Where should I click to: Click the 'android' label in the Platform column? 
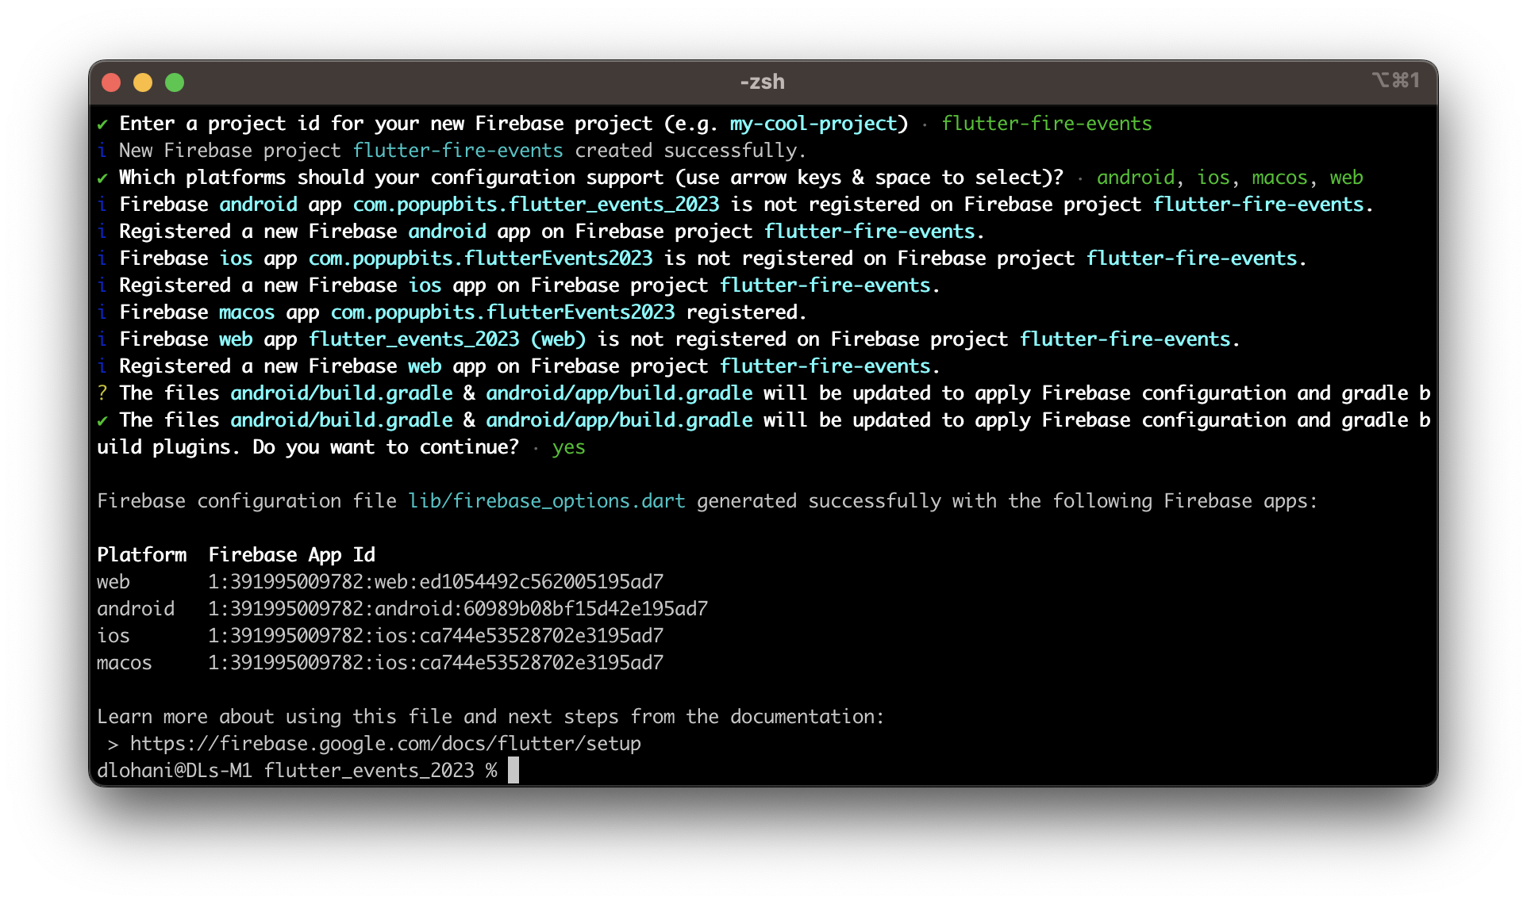[136, 609]
